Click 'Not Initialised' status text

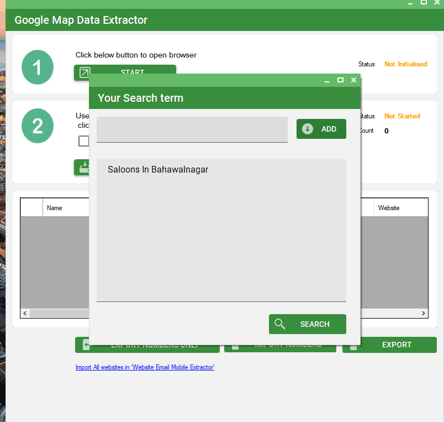(405, 64)
